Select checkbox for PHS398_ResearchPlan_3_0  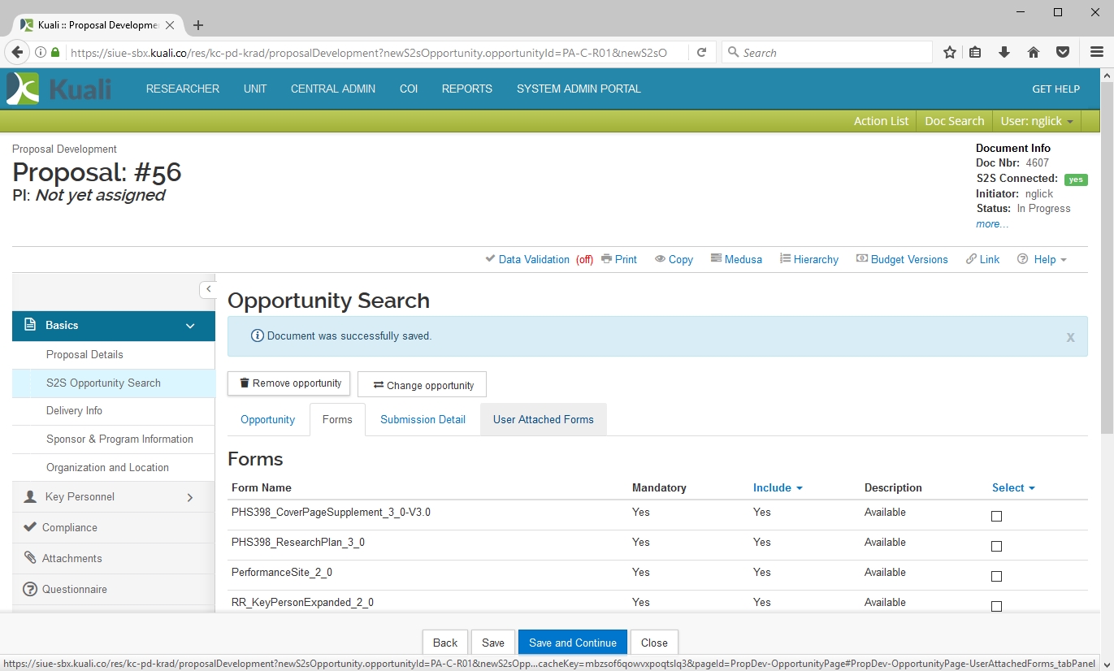pyautogui.click(x=996, y=546)
